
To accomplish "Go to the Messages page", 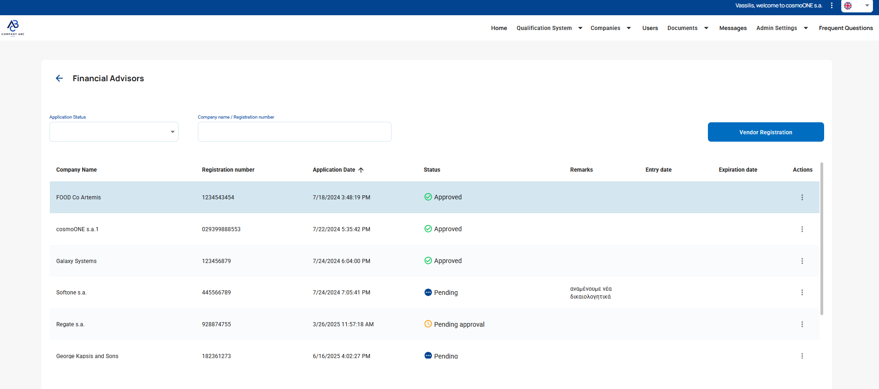I will click(733, 28).
